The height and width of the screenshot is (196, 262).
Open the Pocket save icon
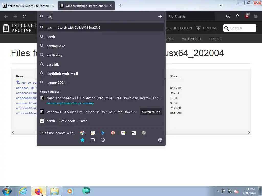[x=228, y=16]
